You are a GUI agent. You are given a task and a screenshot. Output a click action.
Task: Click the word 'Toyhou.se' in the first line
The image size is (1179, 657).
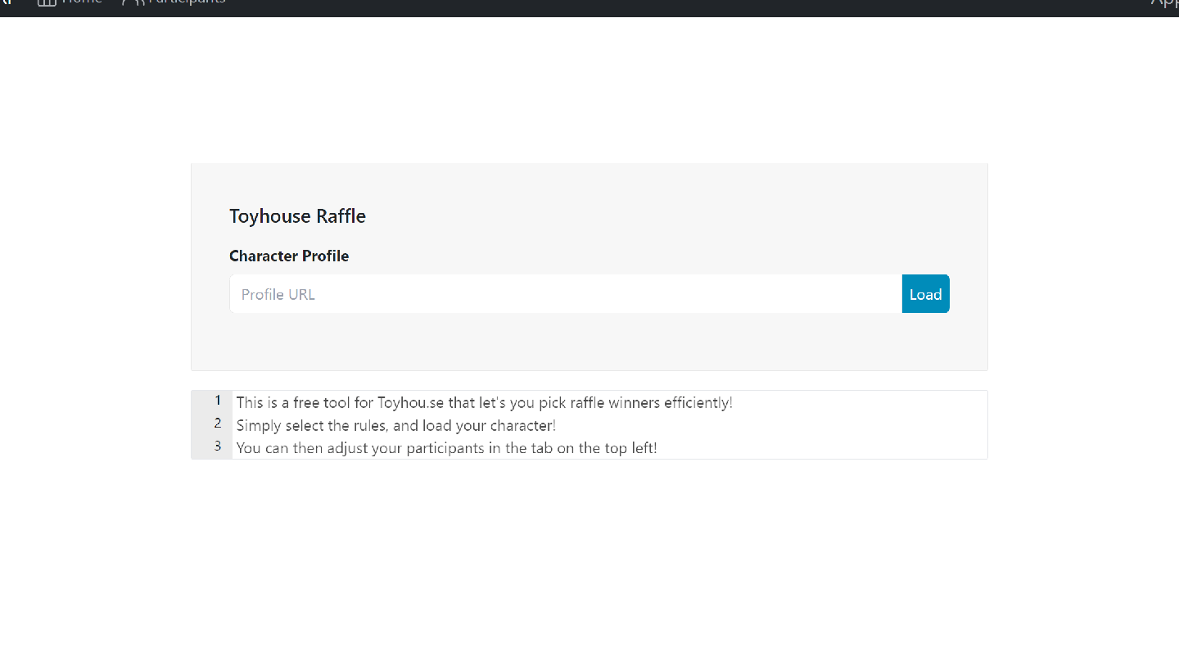[410, 402]
